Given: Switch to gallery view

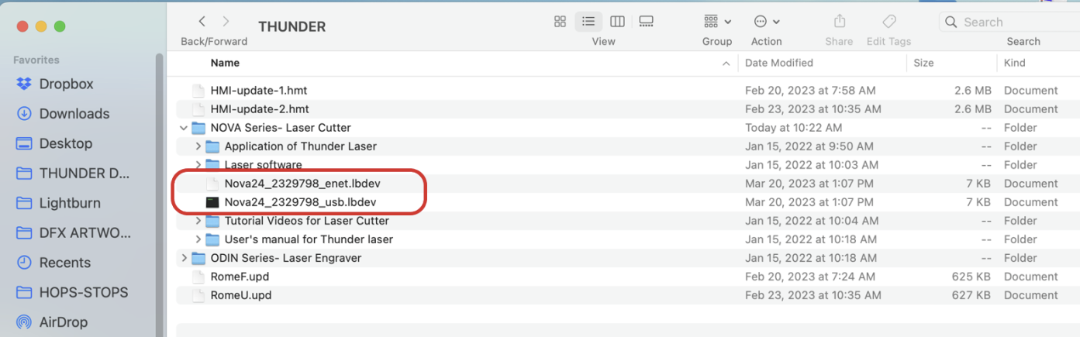Looking at the screenshot, I should pyautogui.click(x=646, y=22).
